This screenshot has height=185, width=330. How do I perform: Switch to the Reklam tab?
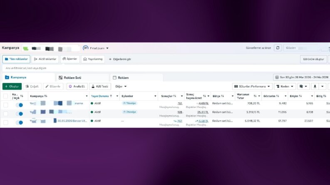[136, 78]
